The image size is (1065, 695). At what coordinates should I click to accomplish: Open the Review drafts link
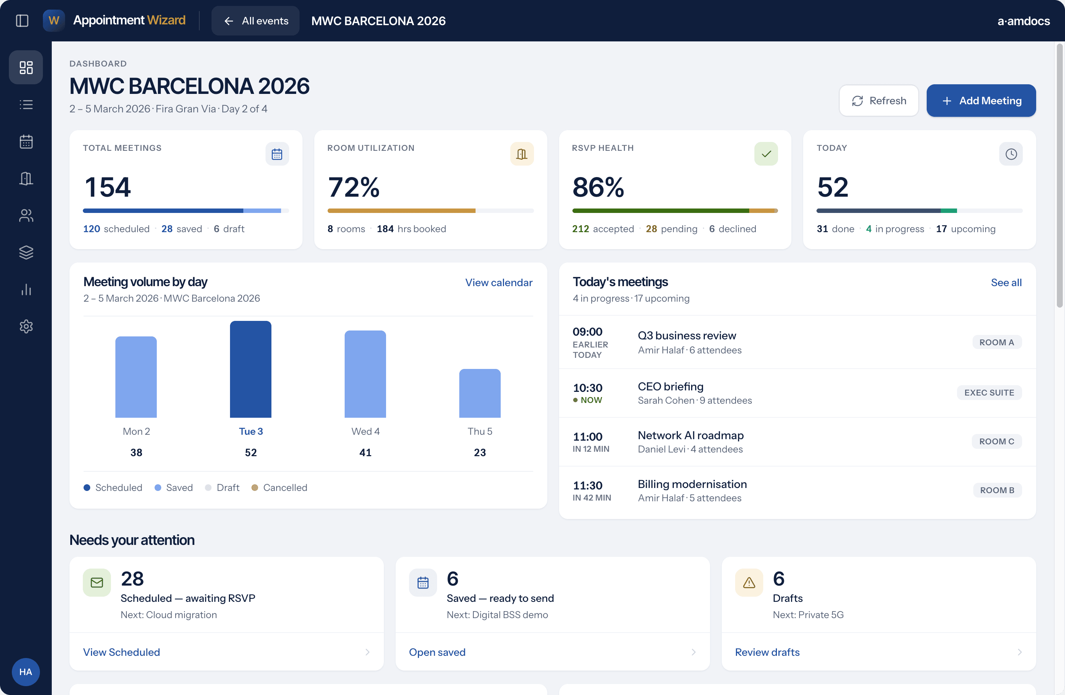pos(767,652)
